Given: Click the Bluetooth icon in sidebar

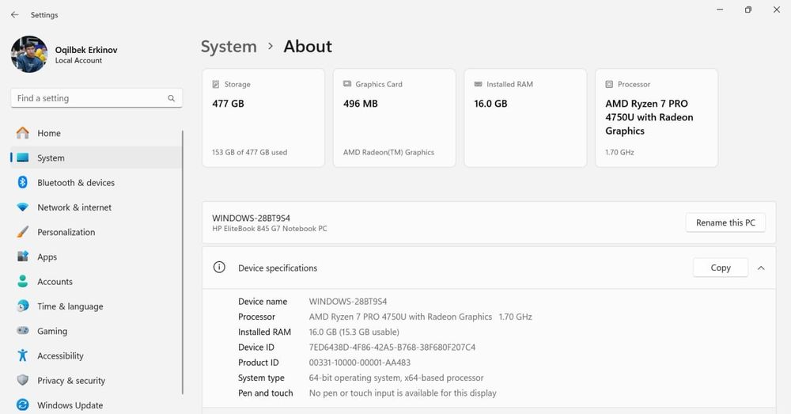Looking at the screenshot, I should [23, 182].
